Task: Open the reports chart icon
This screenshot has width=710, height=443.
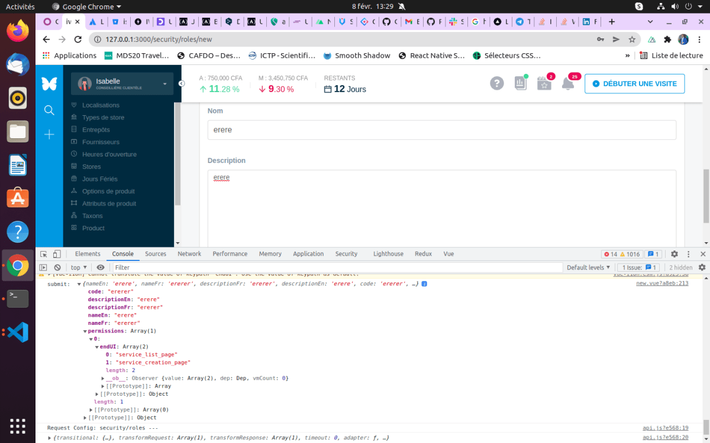Action: (521, 83)
